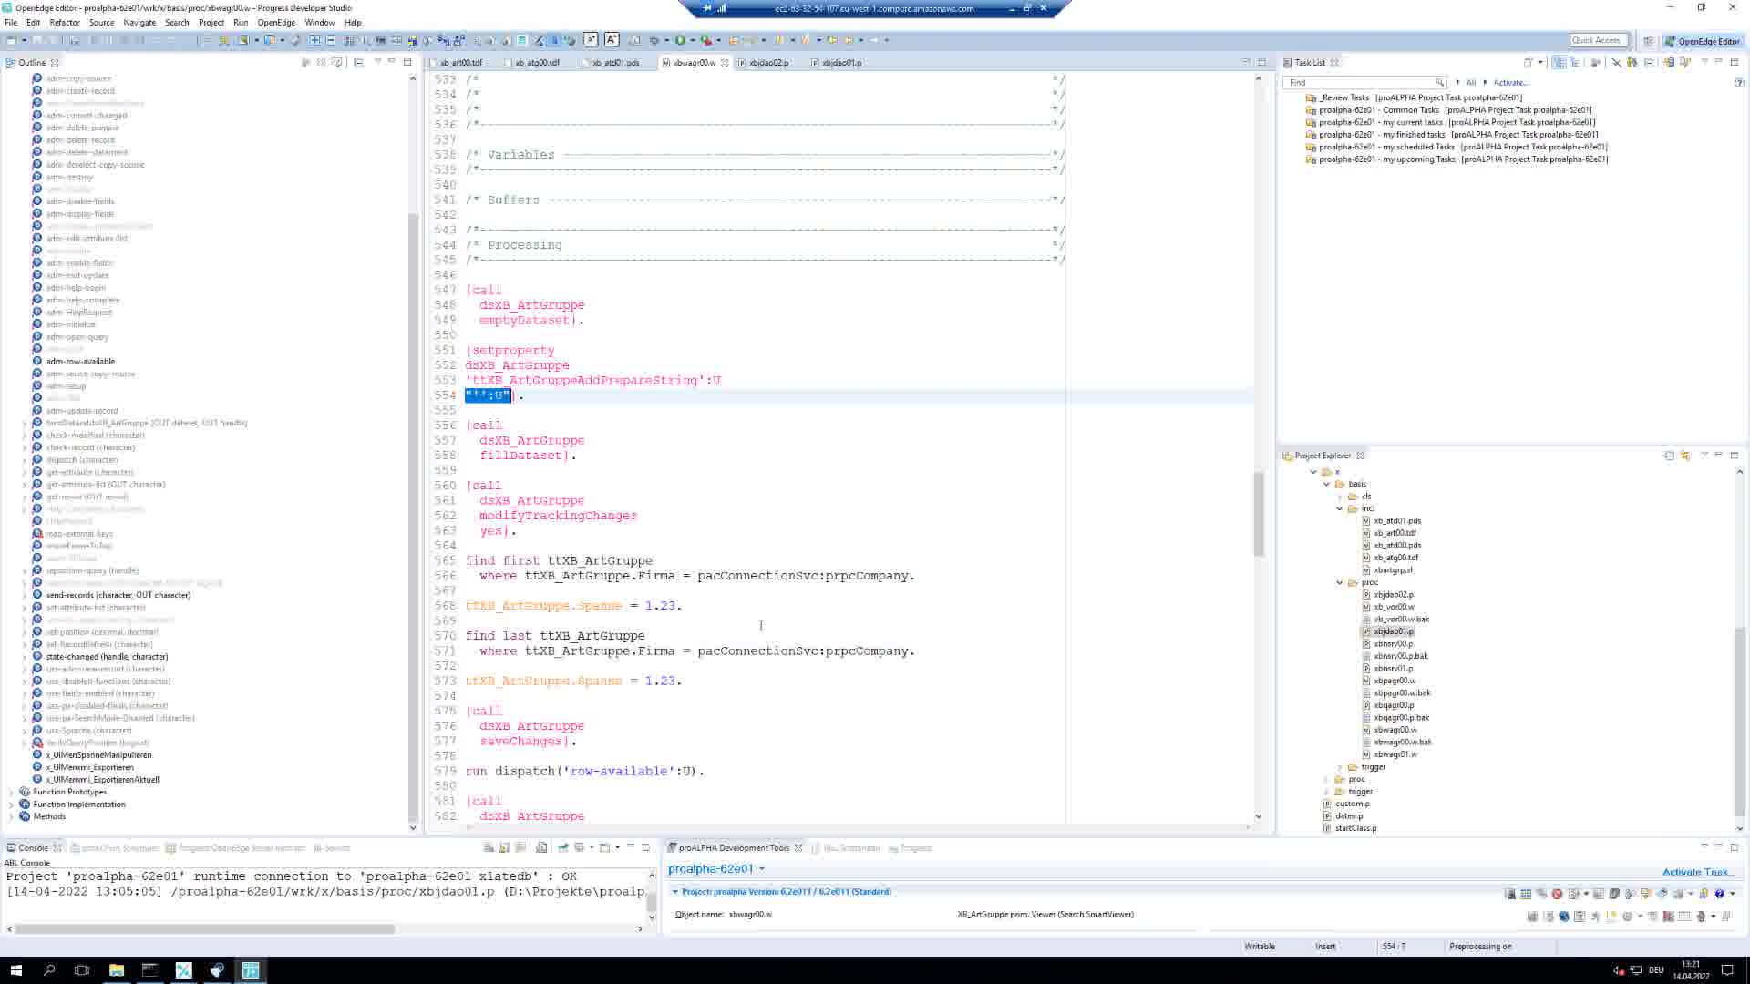The height and width of the screenshot is (984, 1750).
Task: Toggle Scheduled presentation in Task List
Action: pyautogui.click(x=1574, y=63)
